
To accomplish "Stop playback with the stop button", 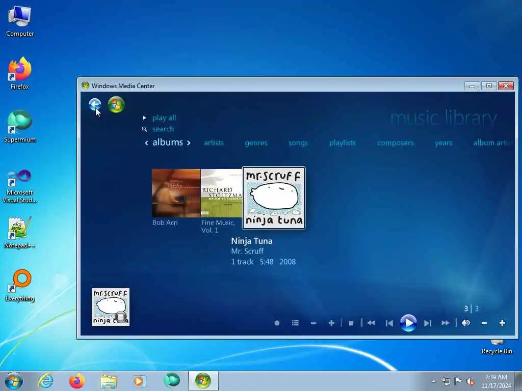I will tap(351, 323).
